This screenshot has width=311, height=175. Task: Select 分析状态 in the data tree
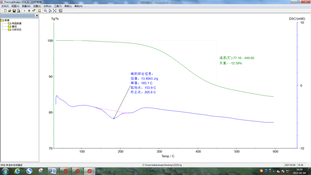tap(16, 30)
